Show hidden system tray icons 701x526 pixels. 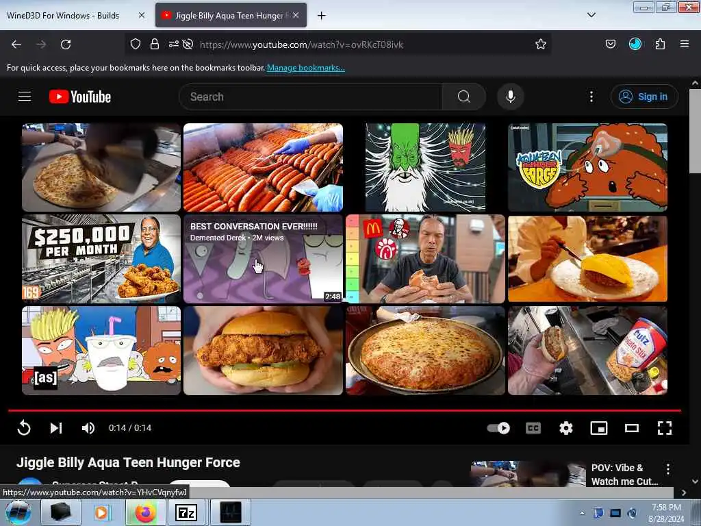coord(582,513)
